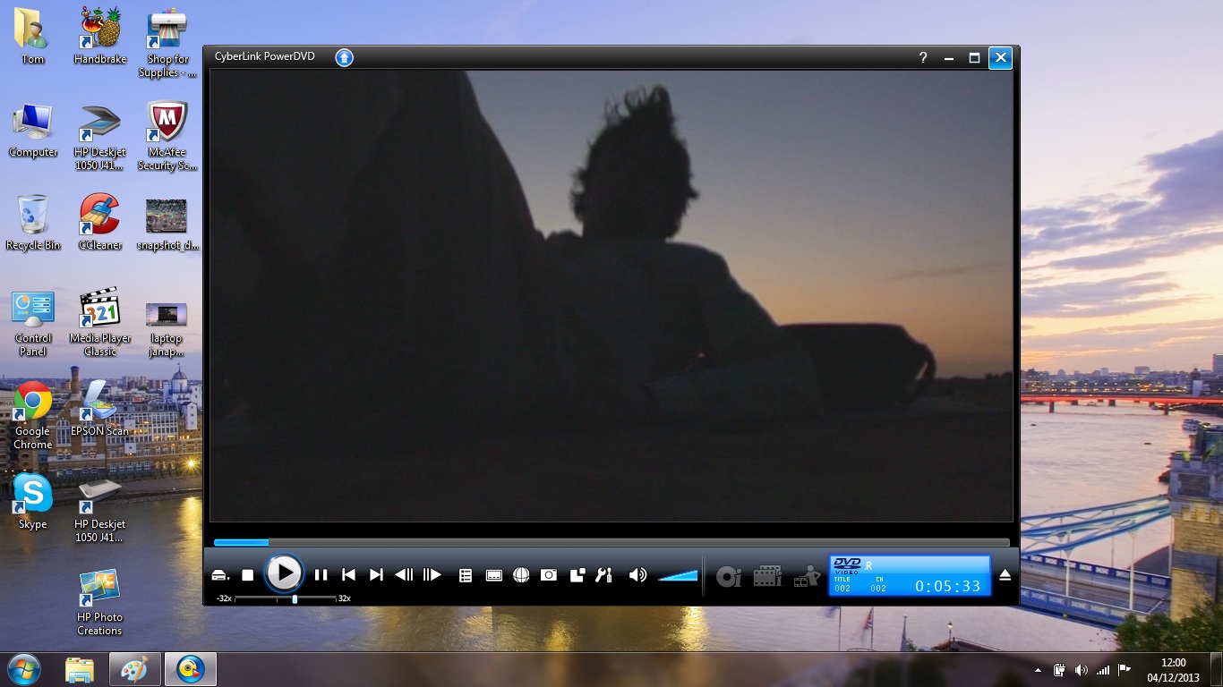The width and height of the screenshot is (1223, 687).
Task: Open the audio language globe icon
Action: (521, 575)
